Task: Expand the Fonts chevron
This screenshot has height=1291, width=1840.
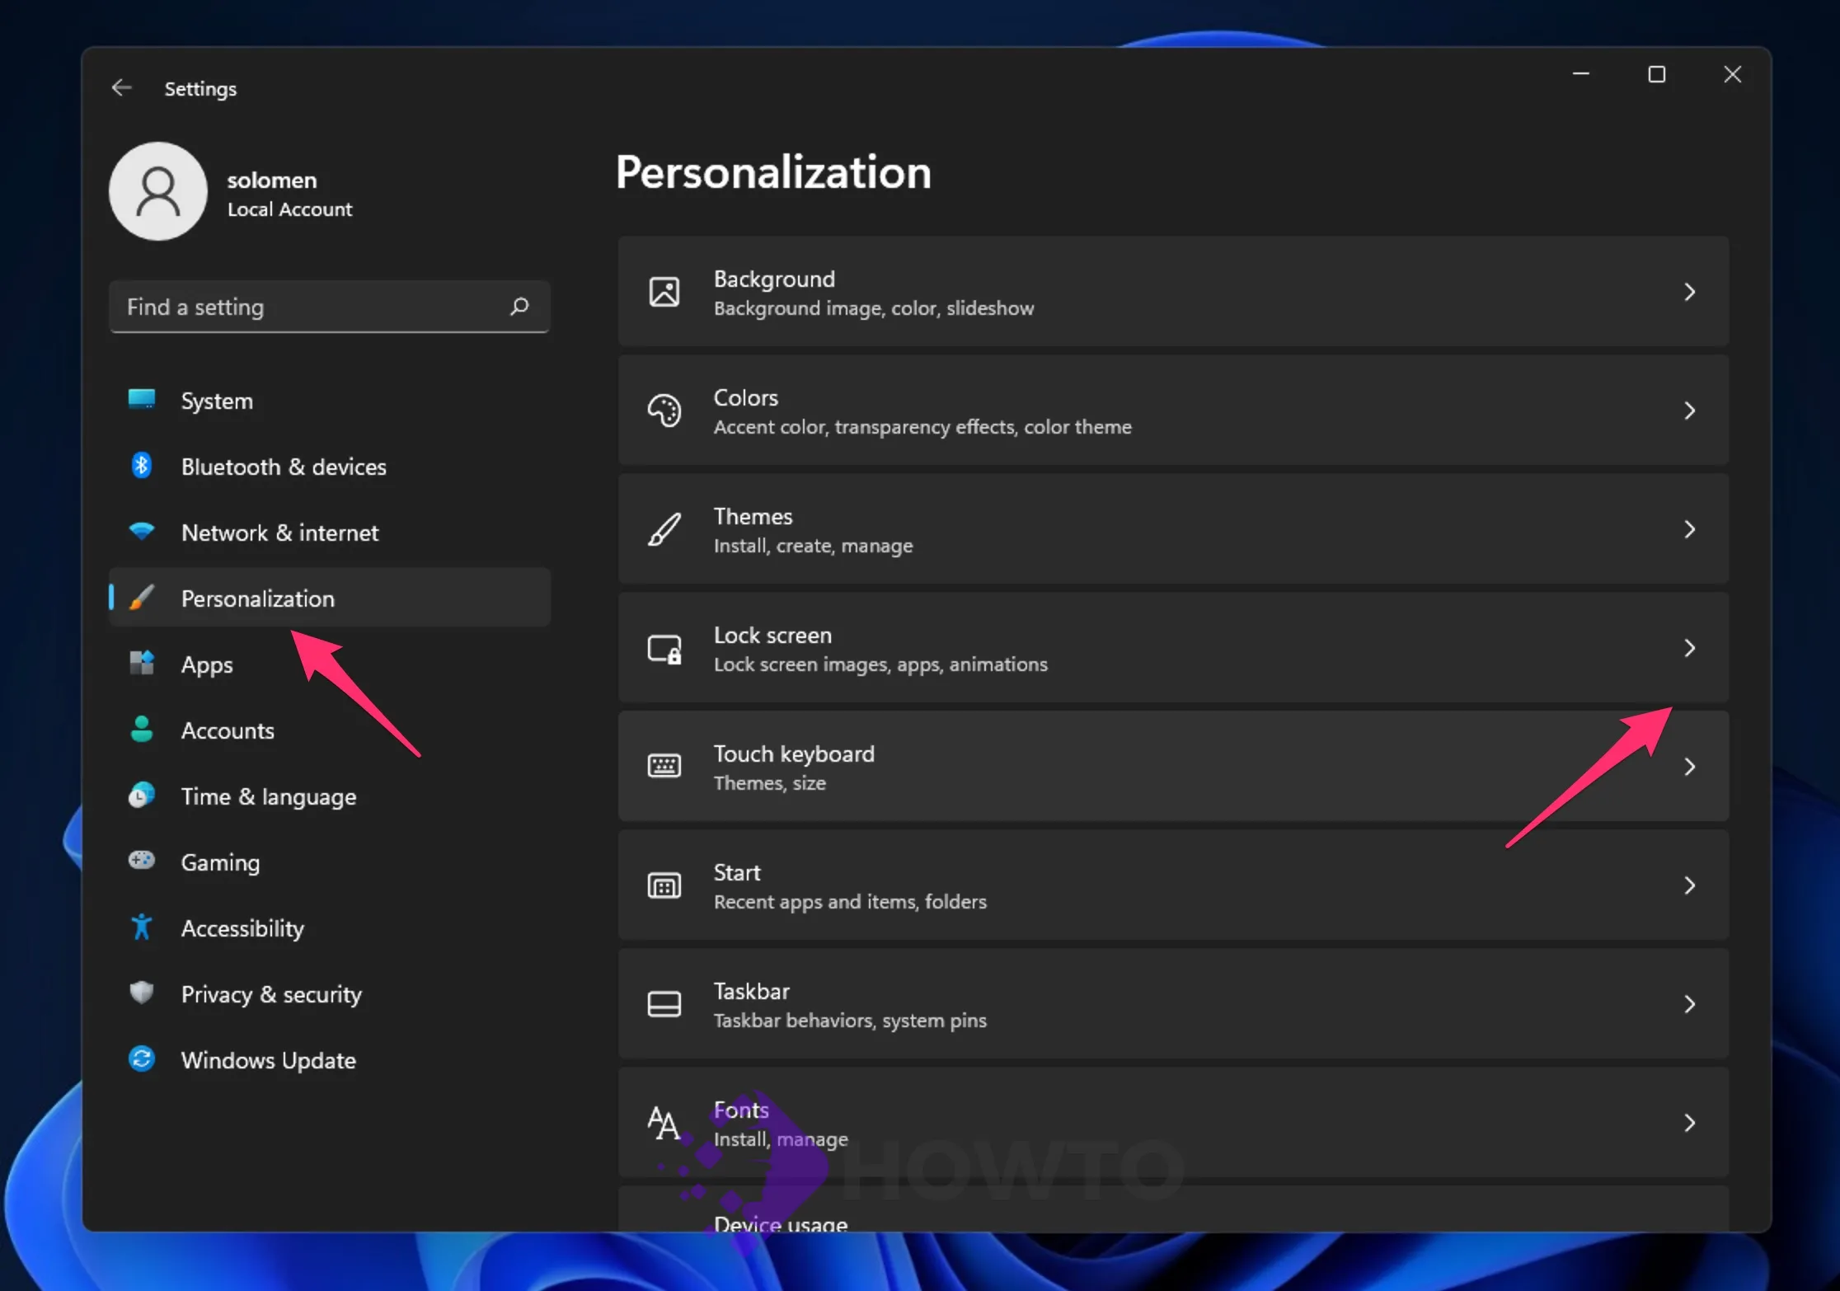Action: tap(1690, 1123)
